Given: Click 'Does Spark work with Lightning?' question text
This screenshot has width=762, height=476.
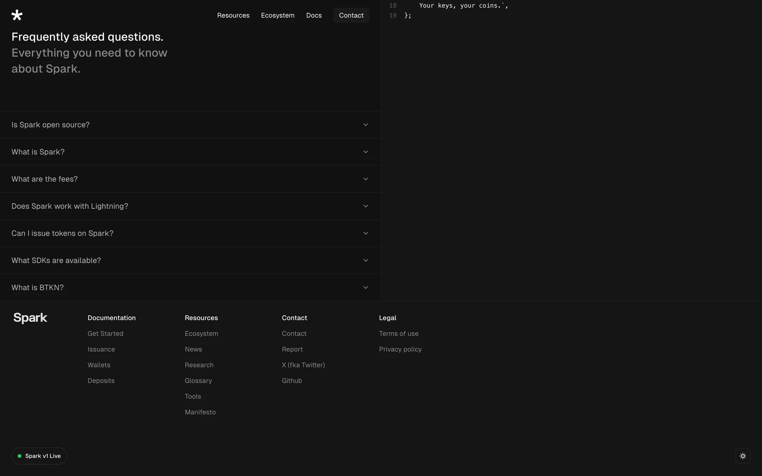Looking at the screenshot, I should tap(70, 206).
